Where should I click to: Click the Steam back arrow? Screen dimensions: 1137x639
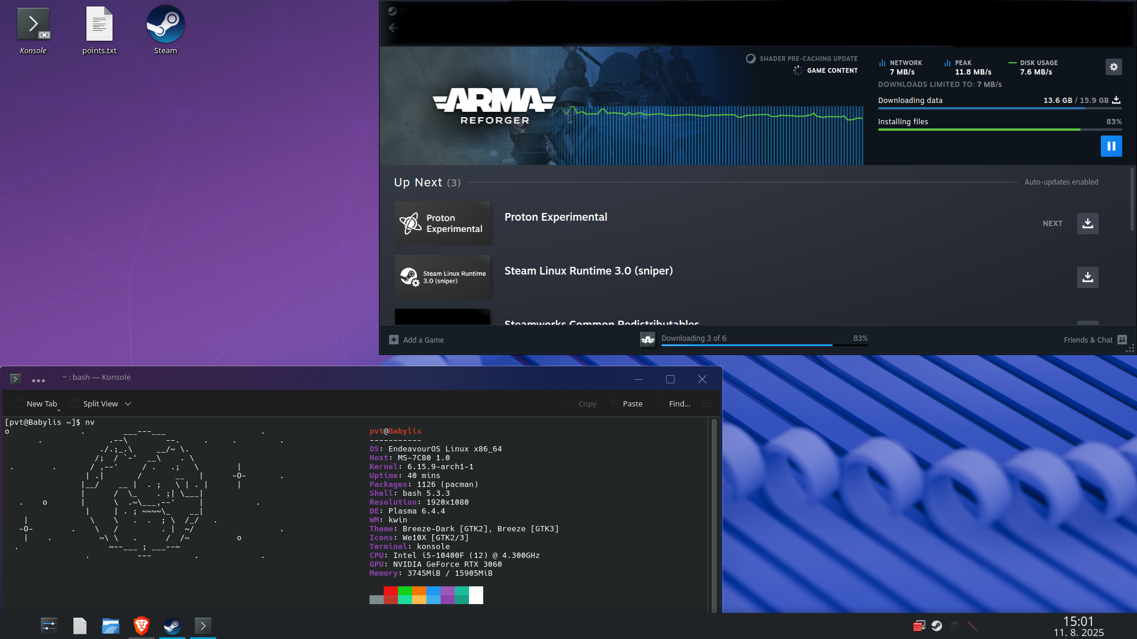click(x=393, y=28)
